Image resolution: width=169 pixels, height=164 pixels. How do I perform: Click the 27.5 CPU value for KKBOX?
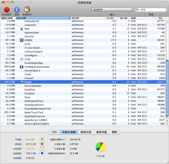pyautogui.click(x=114, y=40)
